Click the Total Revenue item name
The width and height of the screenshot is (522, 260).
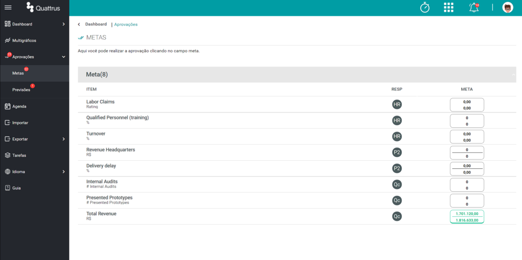tap(101, 214)
